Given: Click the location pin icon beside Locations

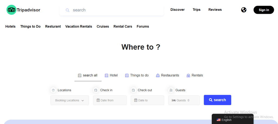Looking at the screenshot, I should 53,90.
